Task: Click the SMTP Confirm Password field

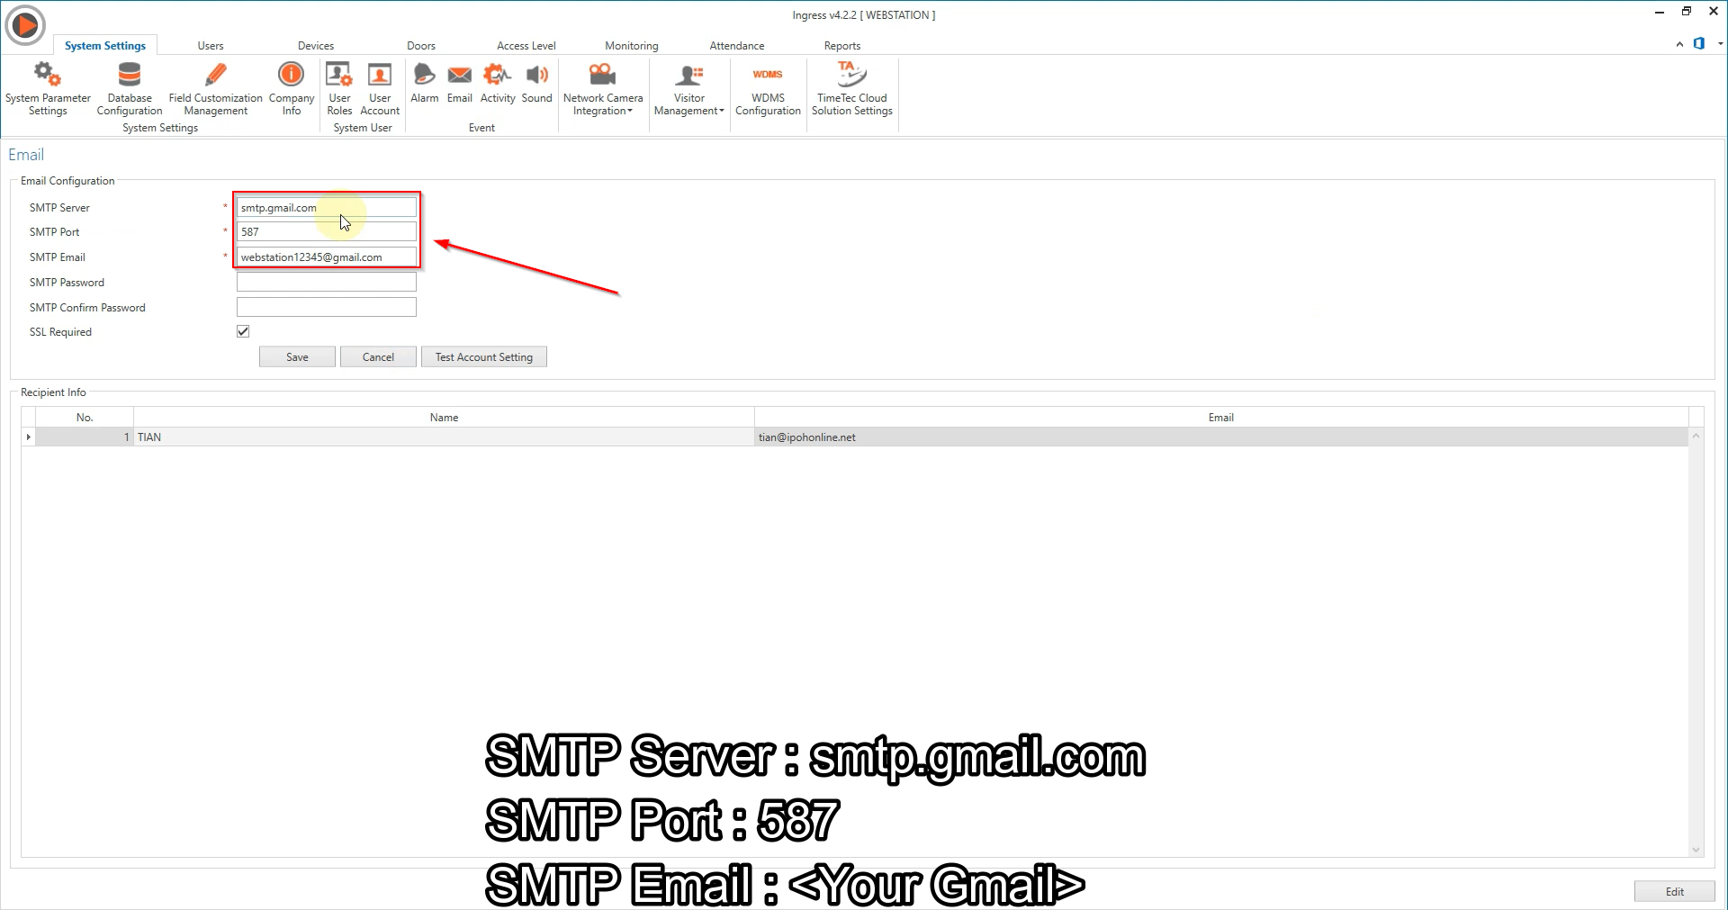Action: pos(327,308)
